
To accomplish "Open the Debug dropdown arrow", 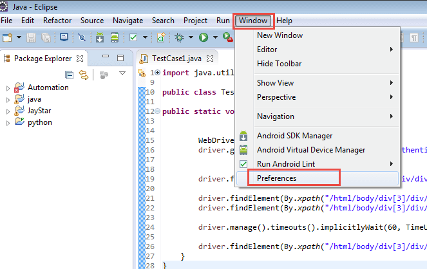I will (191, 37).
